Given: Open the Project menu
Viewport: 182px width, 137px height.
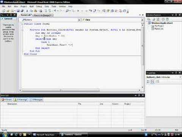Looking at the screenshot, I should click(24, 6).
